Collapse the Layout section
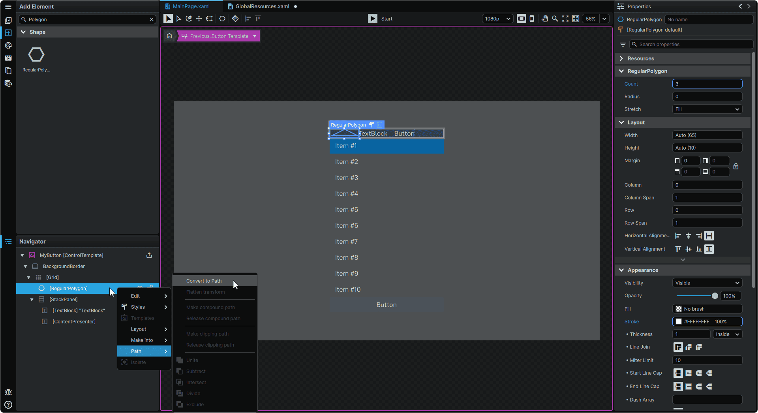 click(x=621, y=122)
